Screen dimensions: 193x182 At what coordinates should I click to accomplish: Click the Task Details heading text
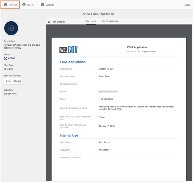58,22
